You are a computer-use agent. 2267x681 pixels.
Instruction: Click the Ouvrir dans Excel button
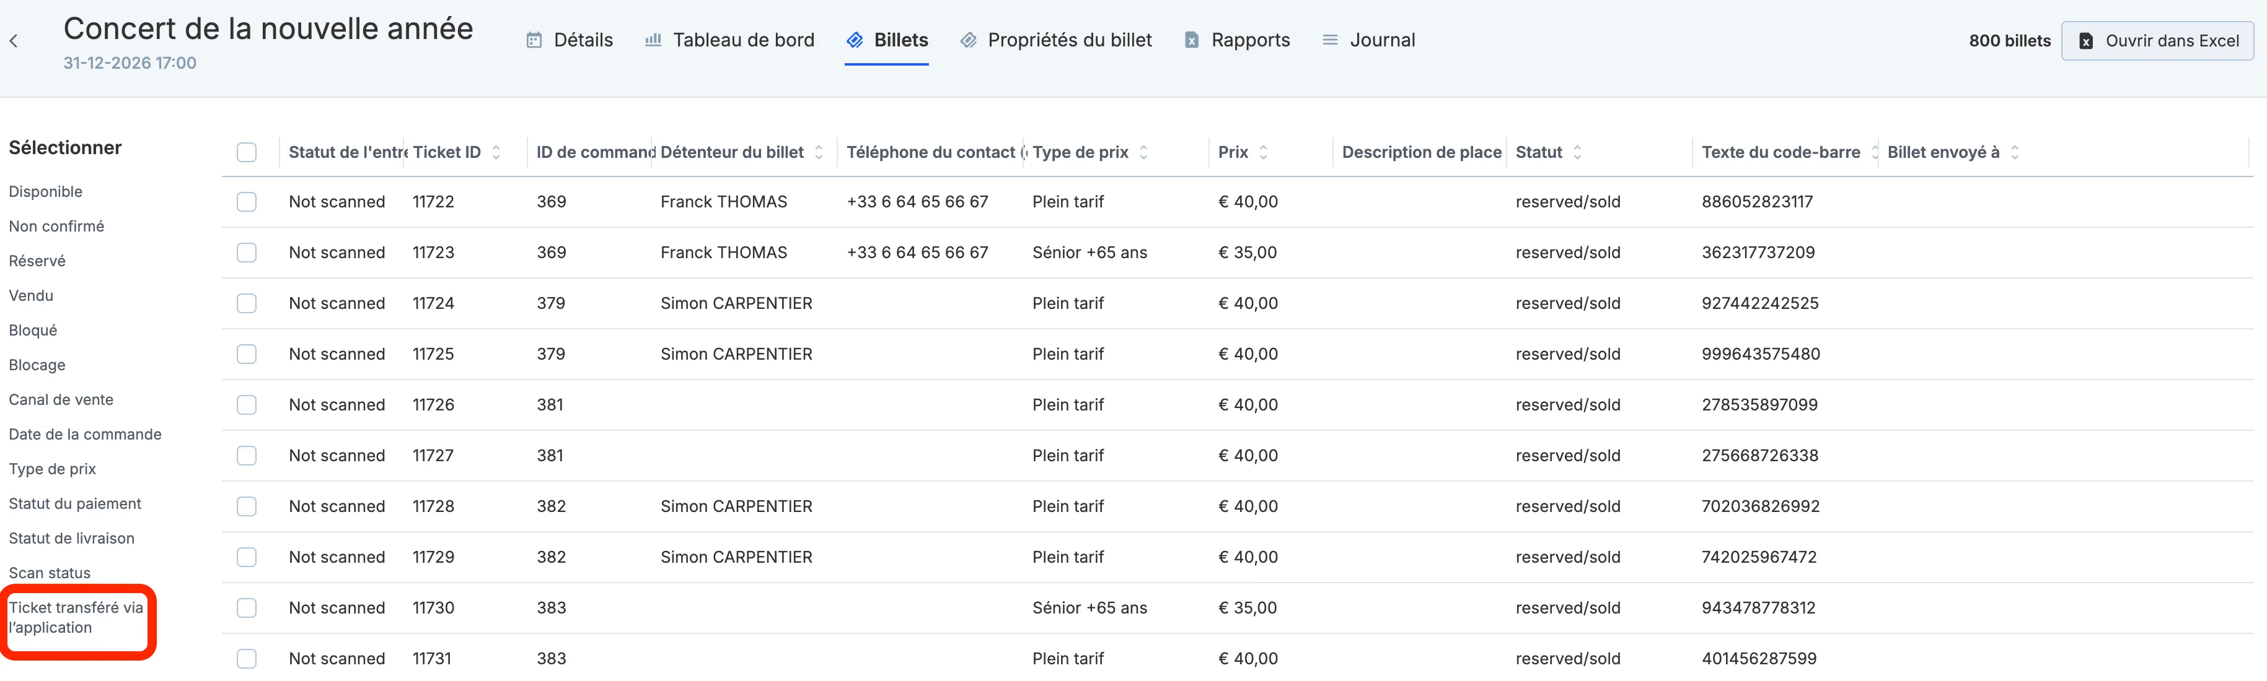(2157, 41)
